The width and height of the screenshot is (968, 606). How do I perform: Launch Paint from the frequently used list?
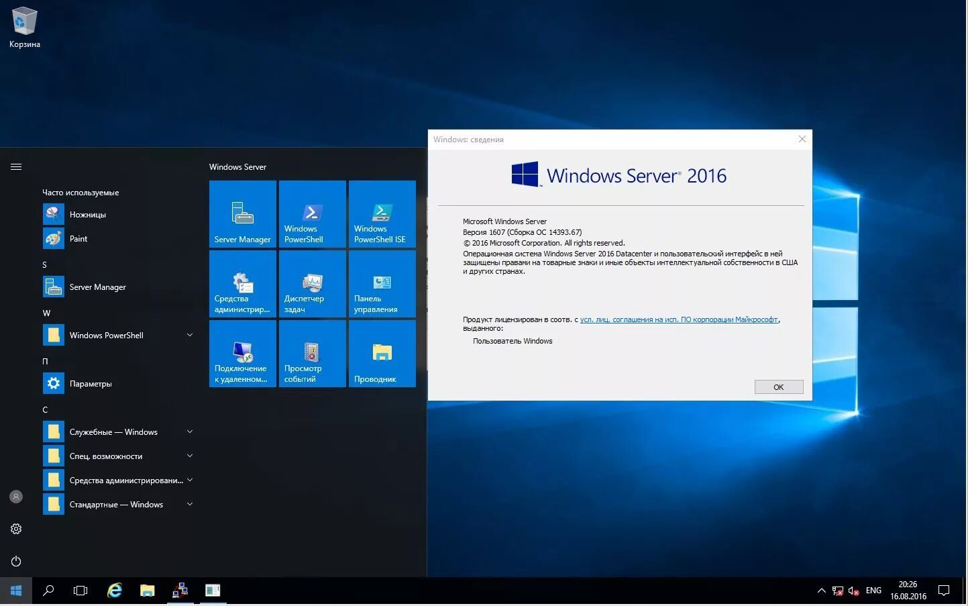point(118,239)
